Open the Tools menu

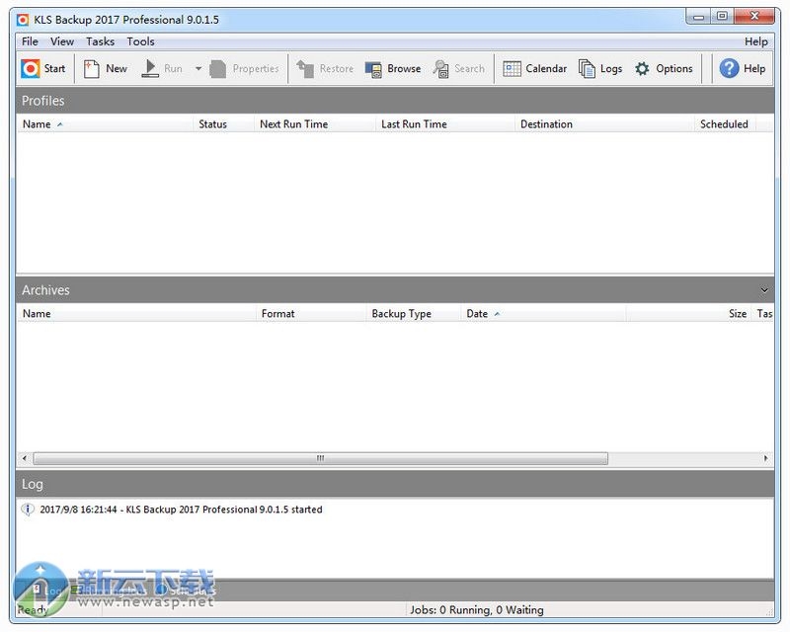click(x=140, y=41)
